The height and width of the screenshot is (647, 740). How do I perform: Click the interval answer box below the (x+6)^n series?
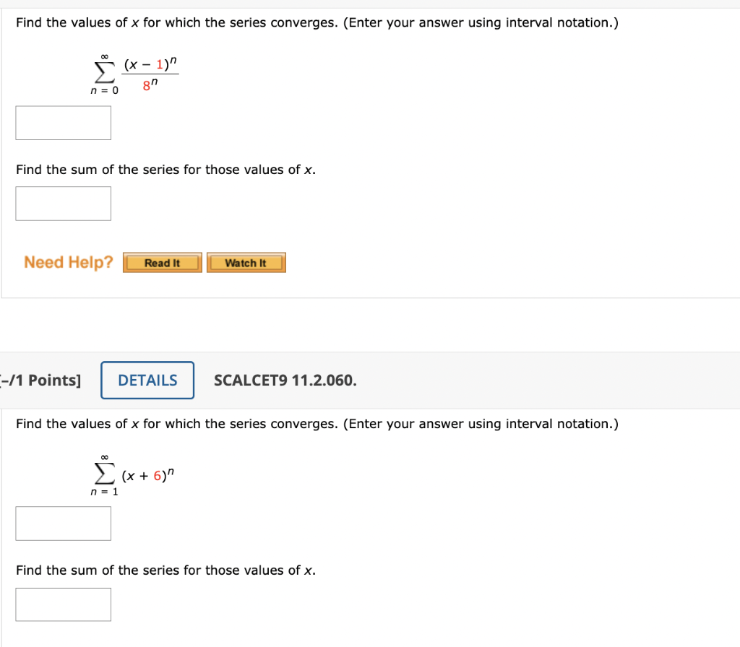tap(63, 523)
